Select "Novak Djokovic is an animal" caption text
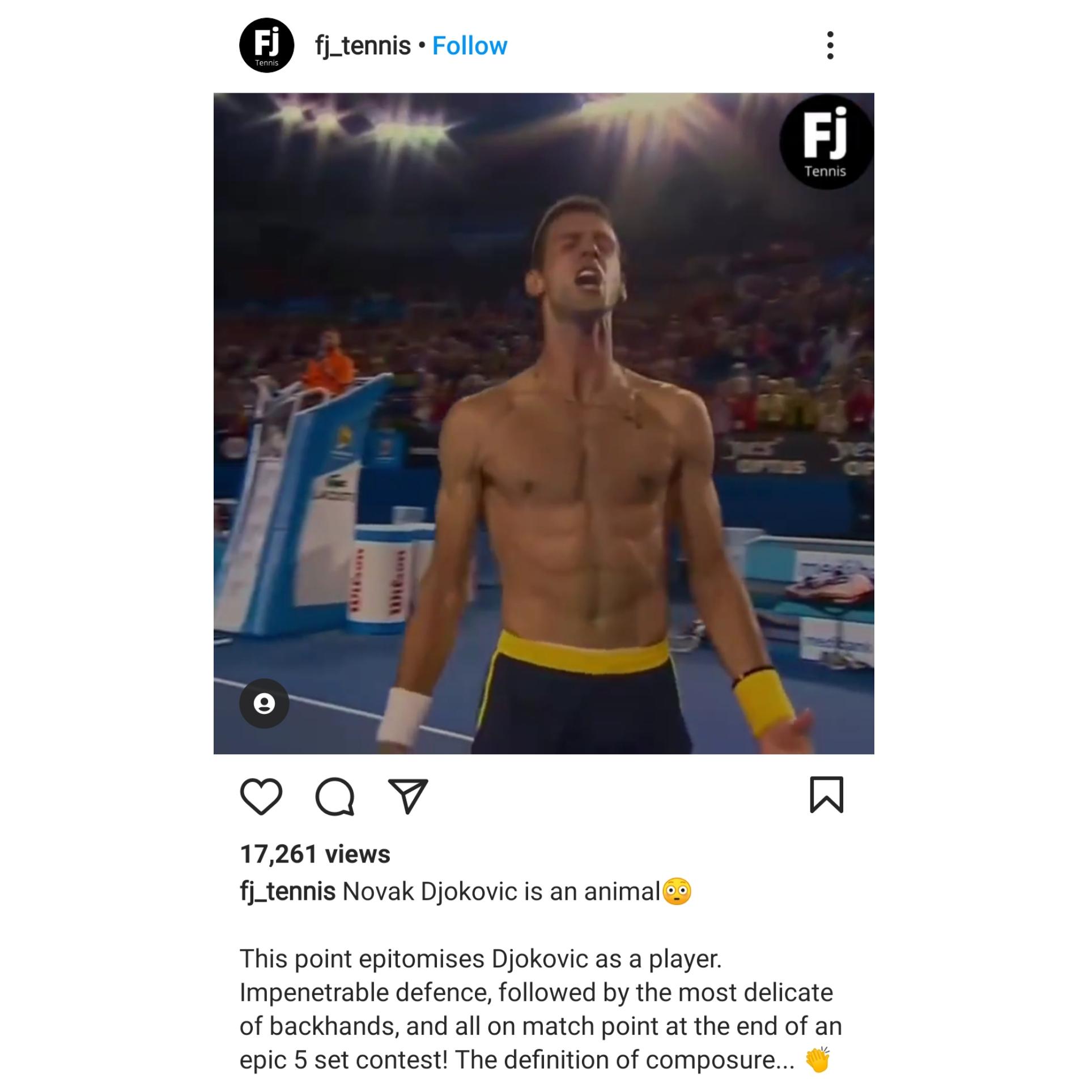The height and width of the screenshot is (1088, 1088). (501, 891)
